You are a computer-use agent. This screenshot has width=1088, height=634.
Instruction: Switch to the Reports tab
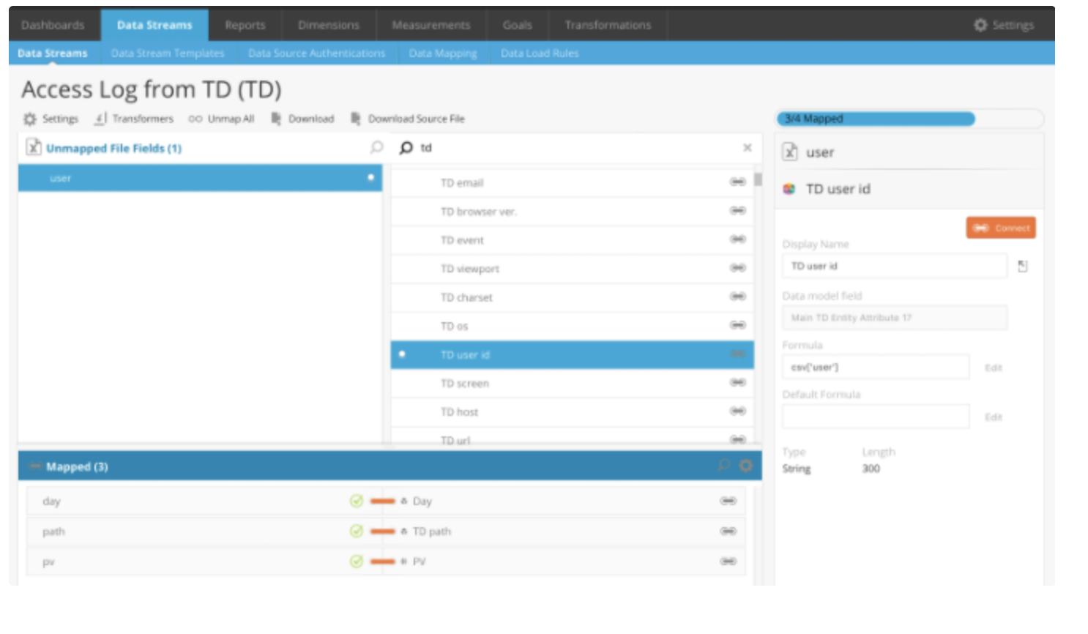pyautogui.click(x=245, y=25)
